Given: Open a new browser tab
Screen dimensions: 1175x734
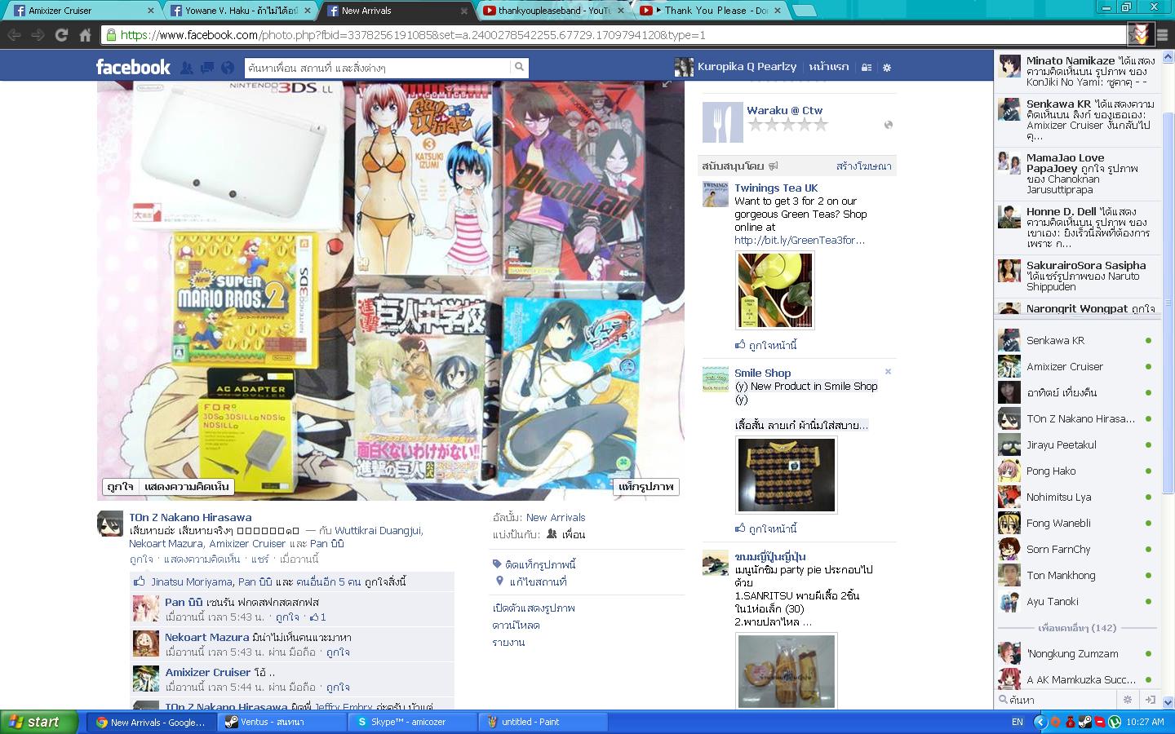Looking at the screenshot, I should click(805, 11).
